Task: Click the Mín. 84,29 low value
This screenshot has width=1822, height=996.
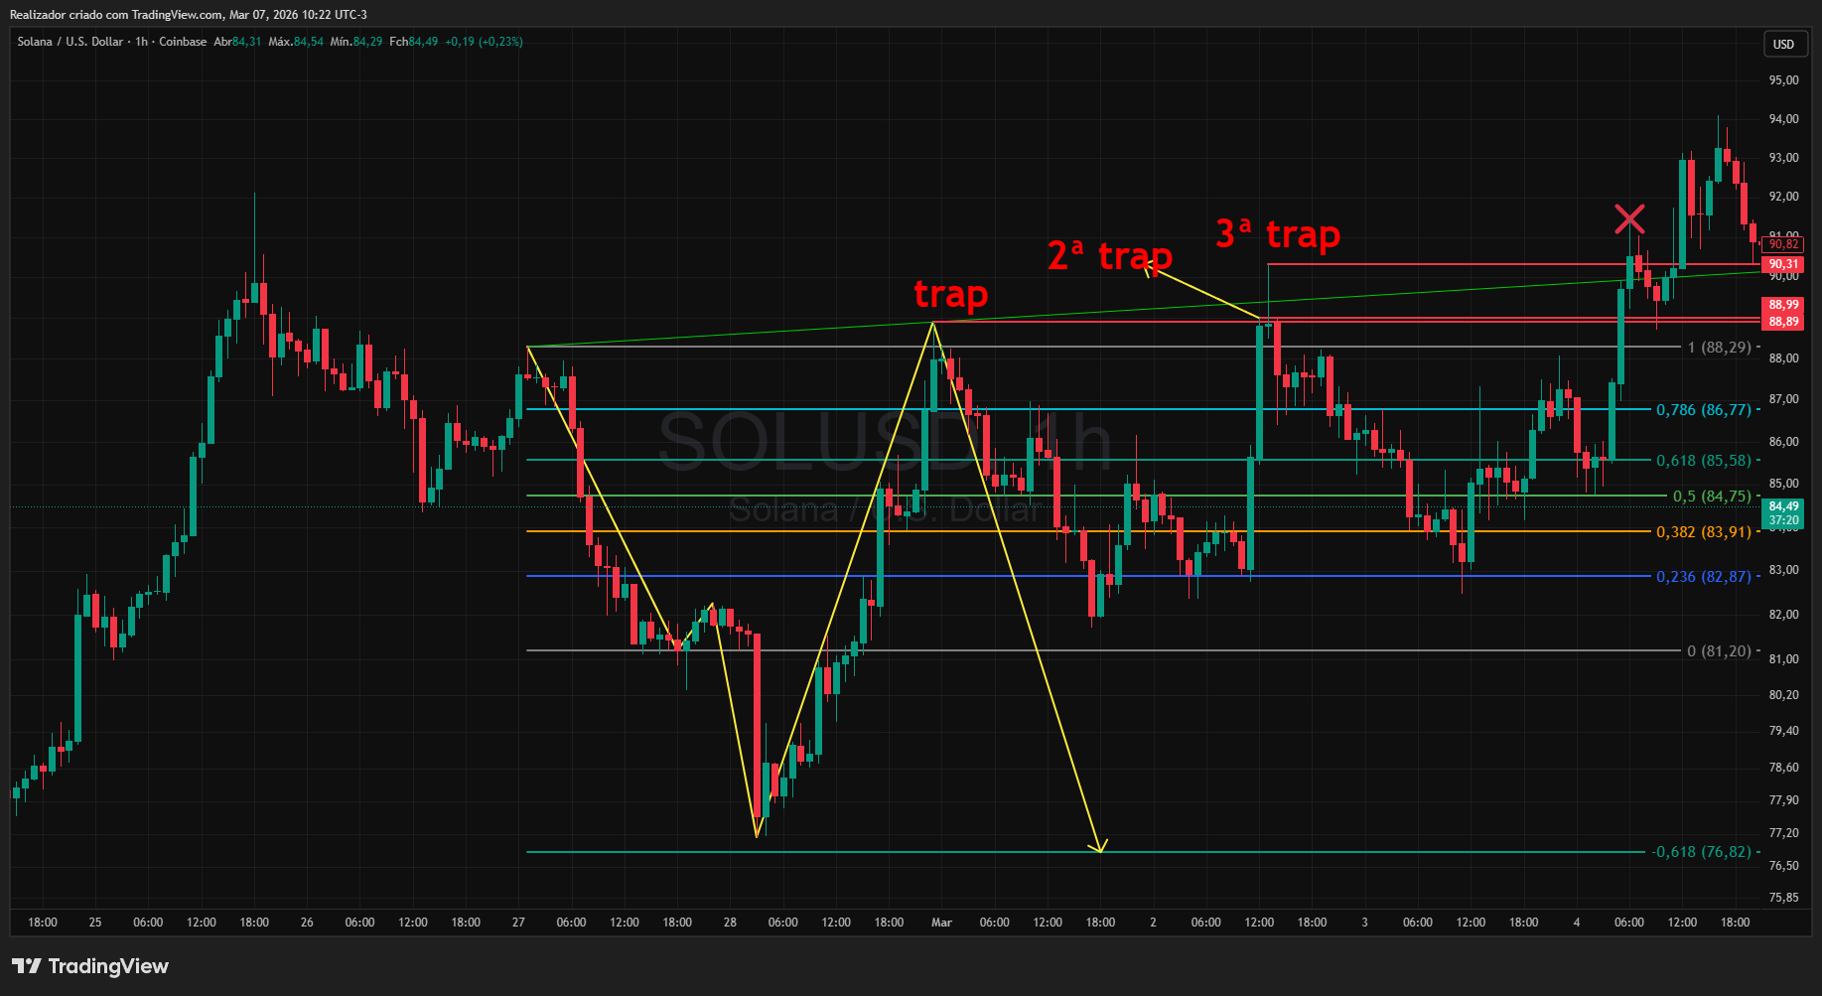Action: pos(356,42)
